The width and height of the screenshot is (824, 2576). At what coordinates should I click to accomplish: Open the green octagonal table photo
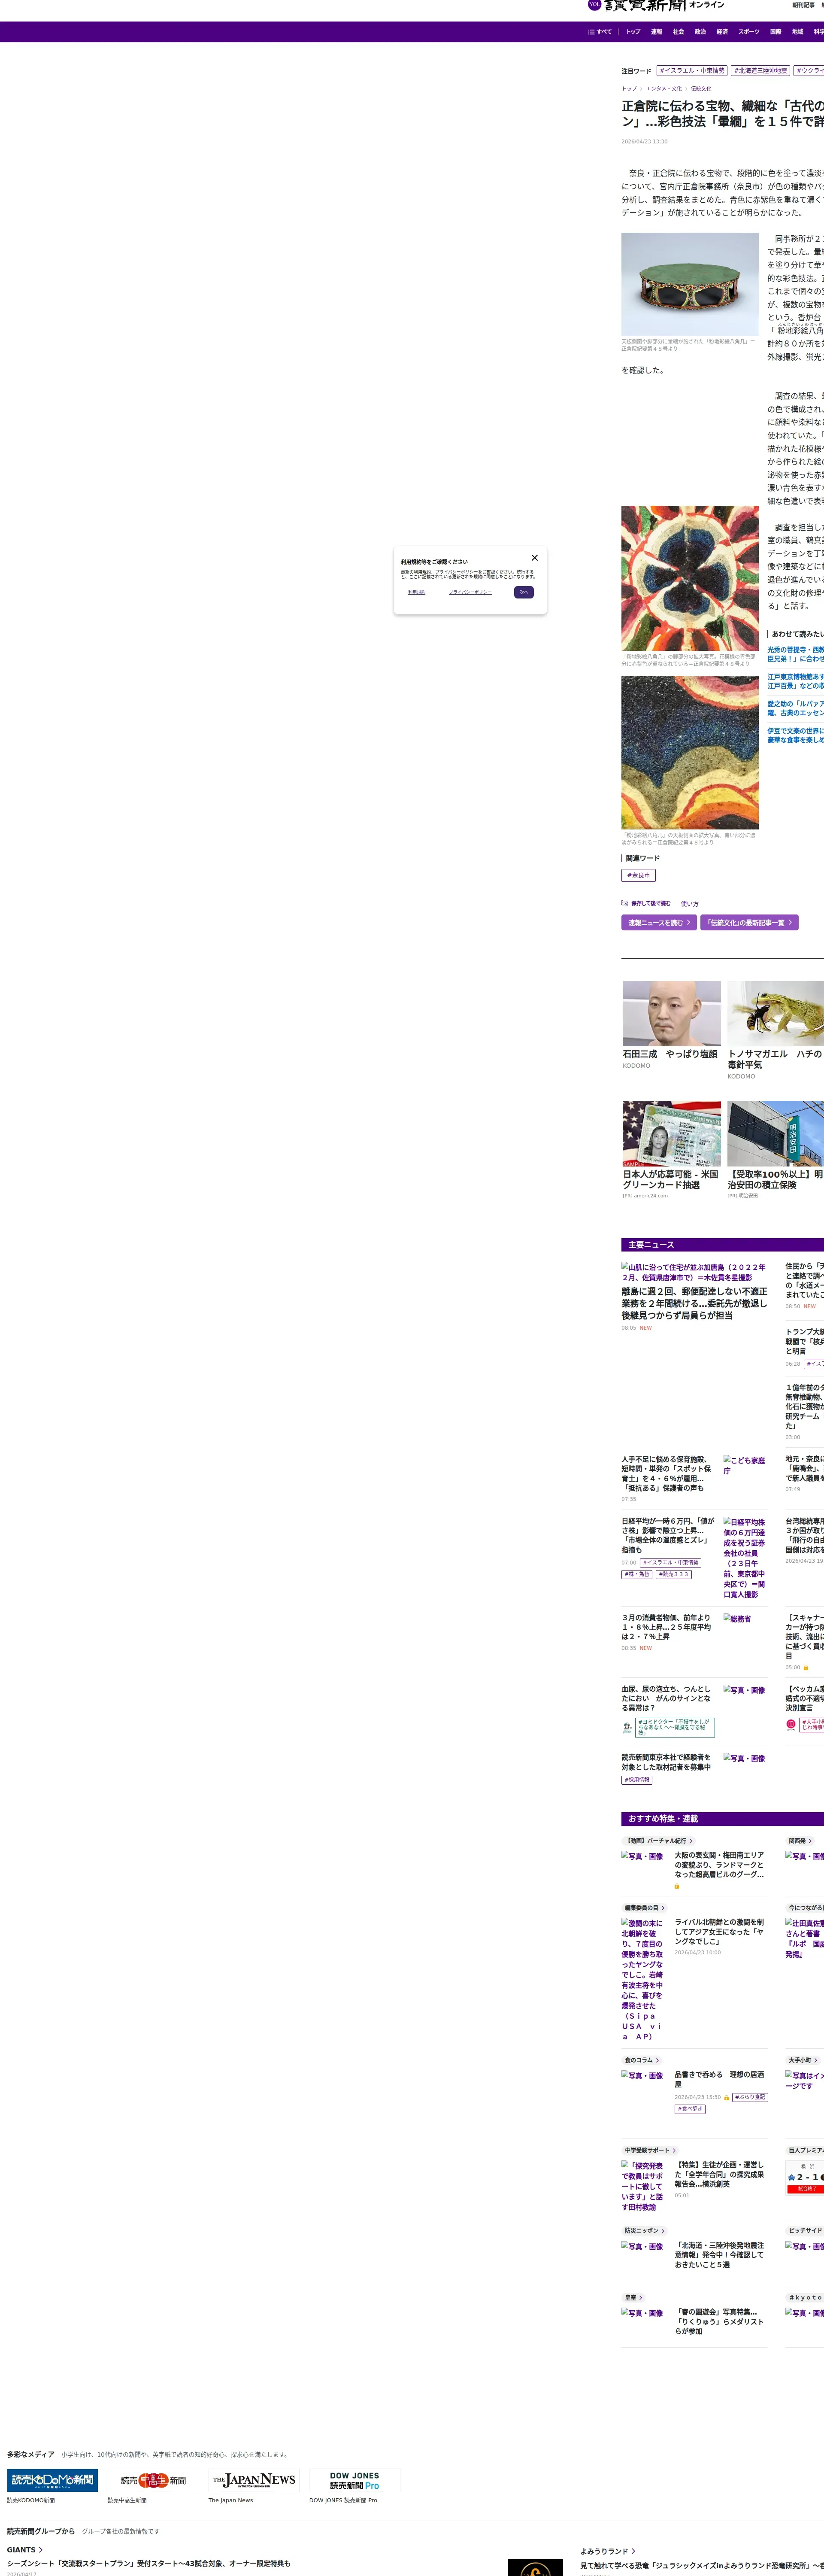(x=690, y=284)
